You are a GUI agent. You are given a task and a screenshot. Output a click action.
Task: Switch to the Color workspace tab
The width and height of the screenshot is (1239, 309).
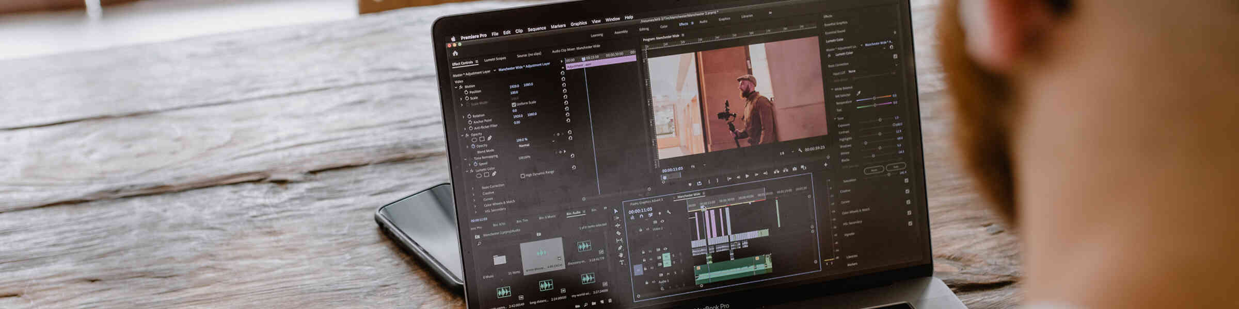click(664, 27)
